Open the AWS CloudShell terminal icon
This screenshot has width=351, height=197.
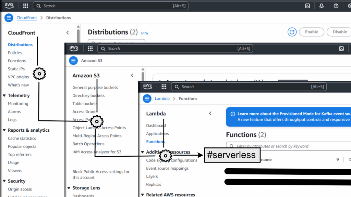[x=307, y=6]
